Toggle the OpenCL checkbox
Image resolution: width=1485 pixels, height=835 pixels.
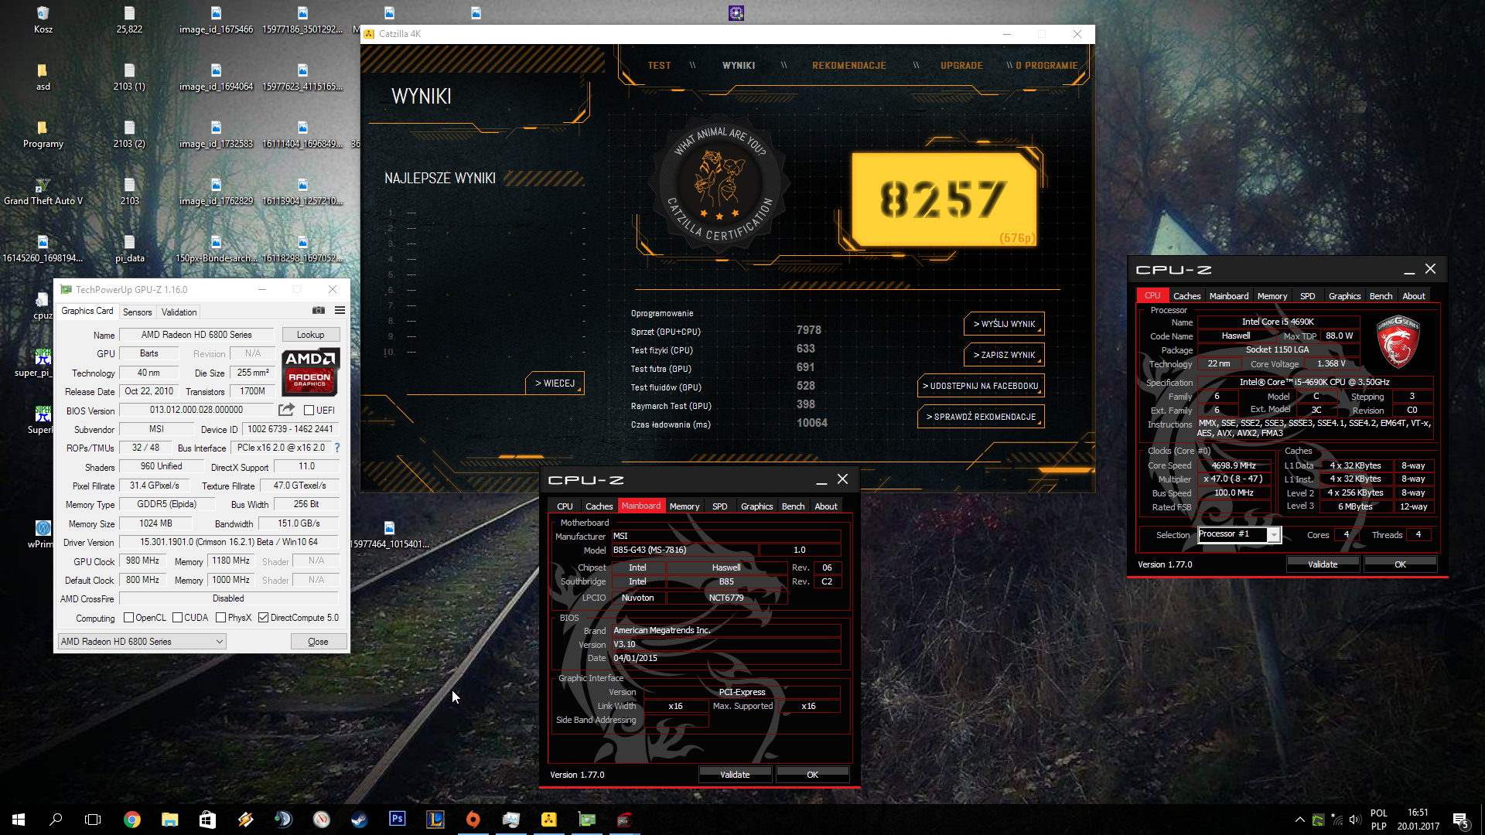(129, 618)
